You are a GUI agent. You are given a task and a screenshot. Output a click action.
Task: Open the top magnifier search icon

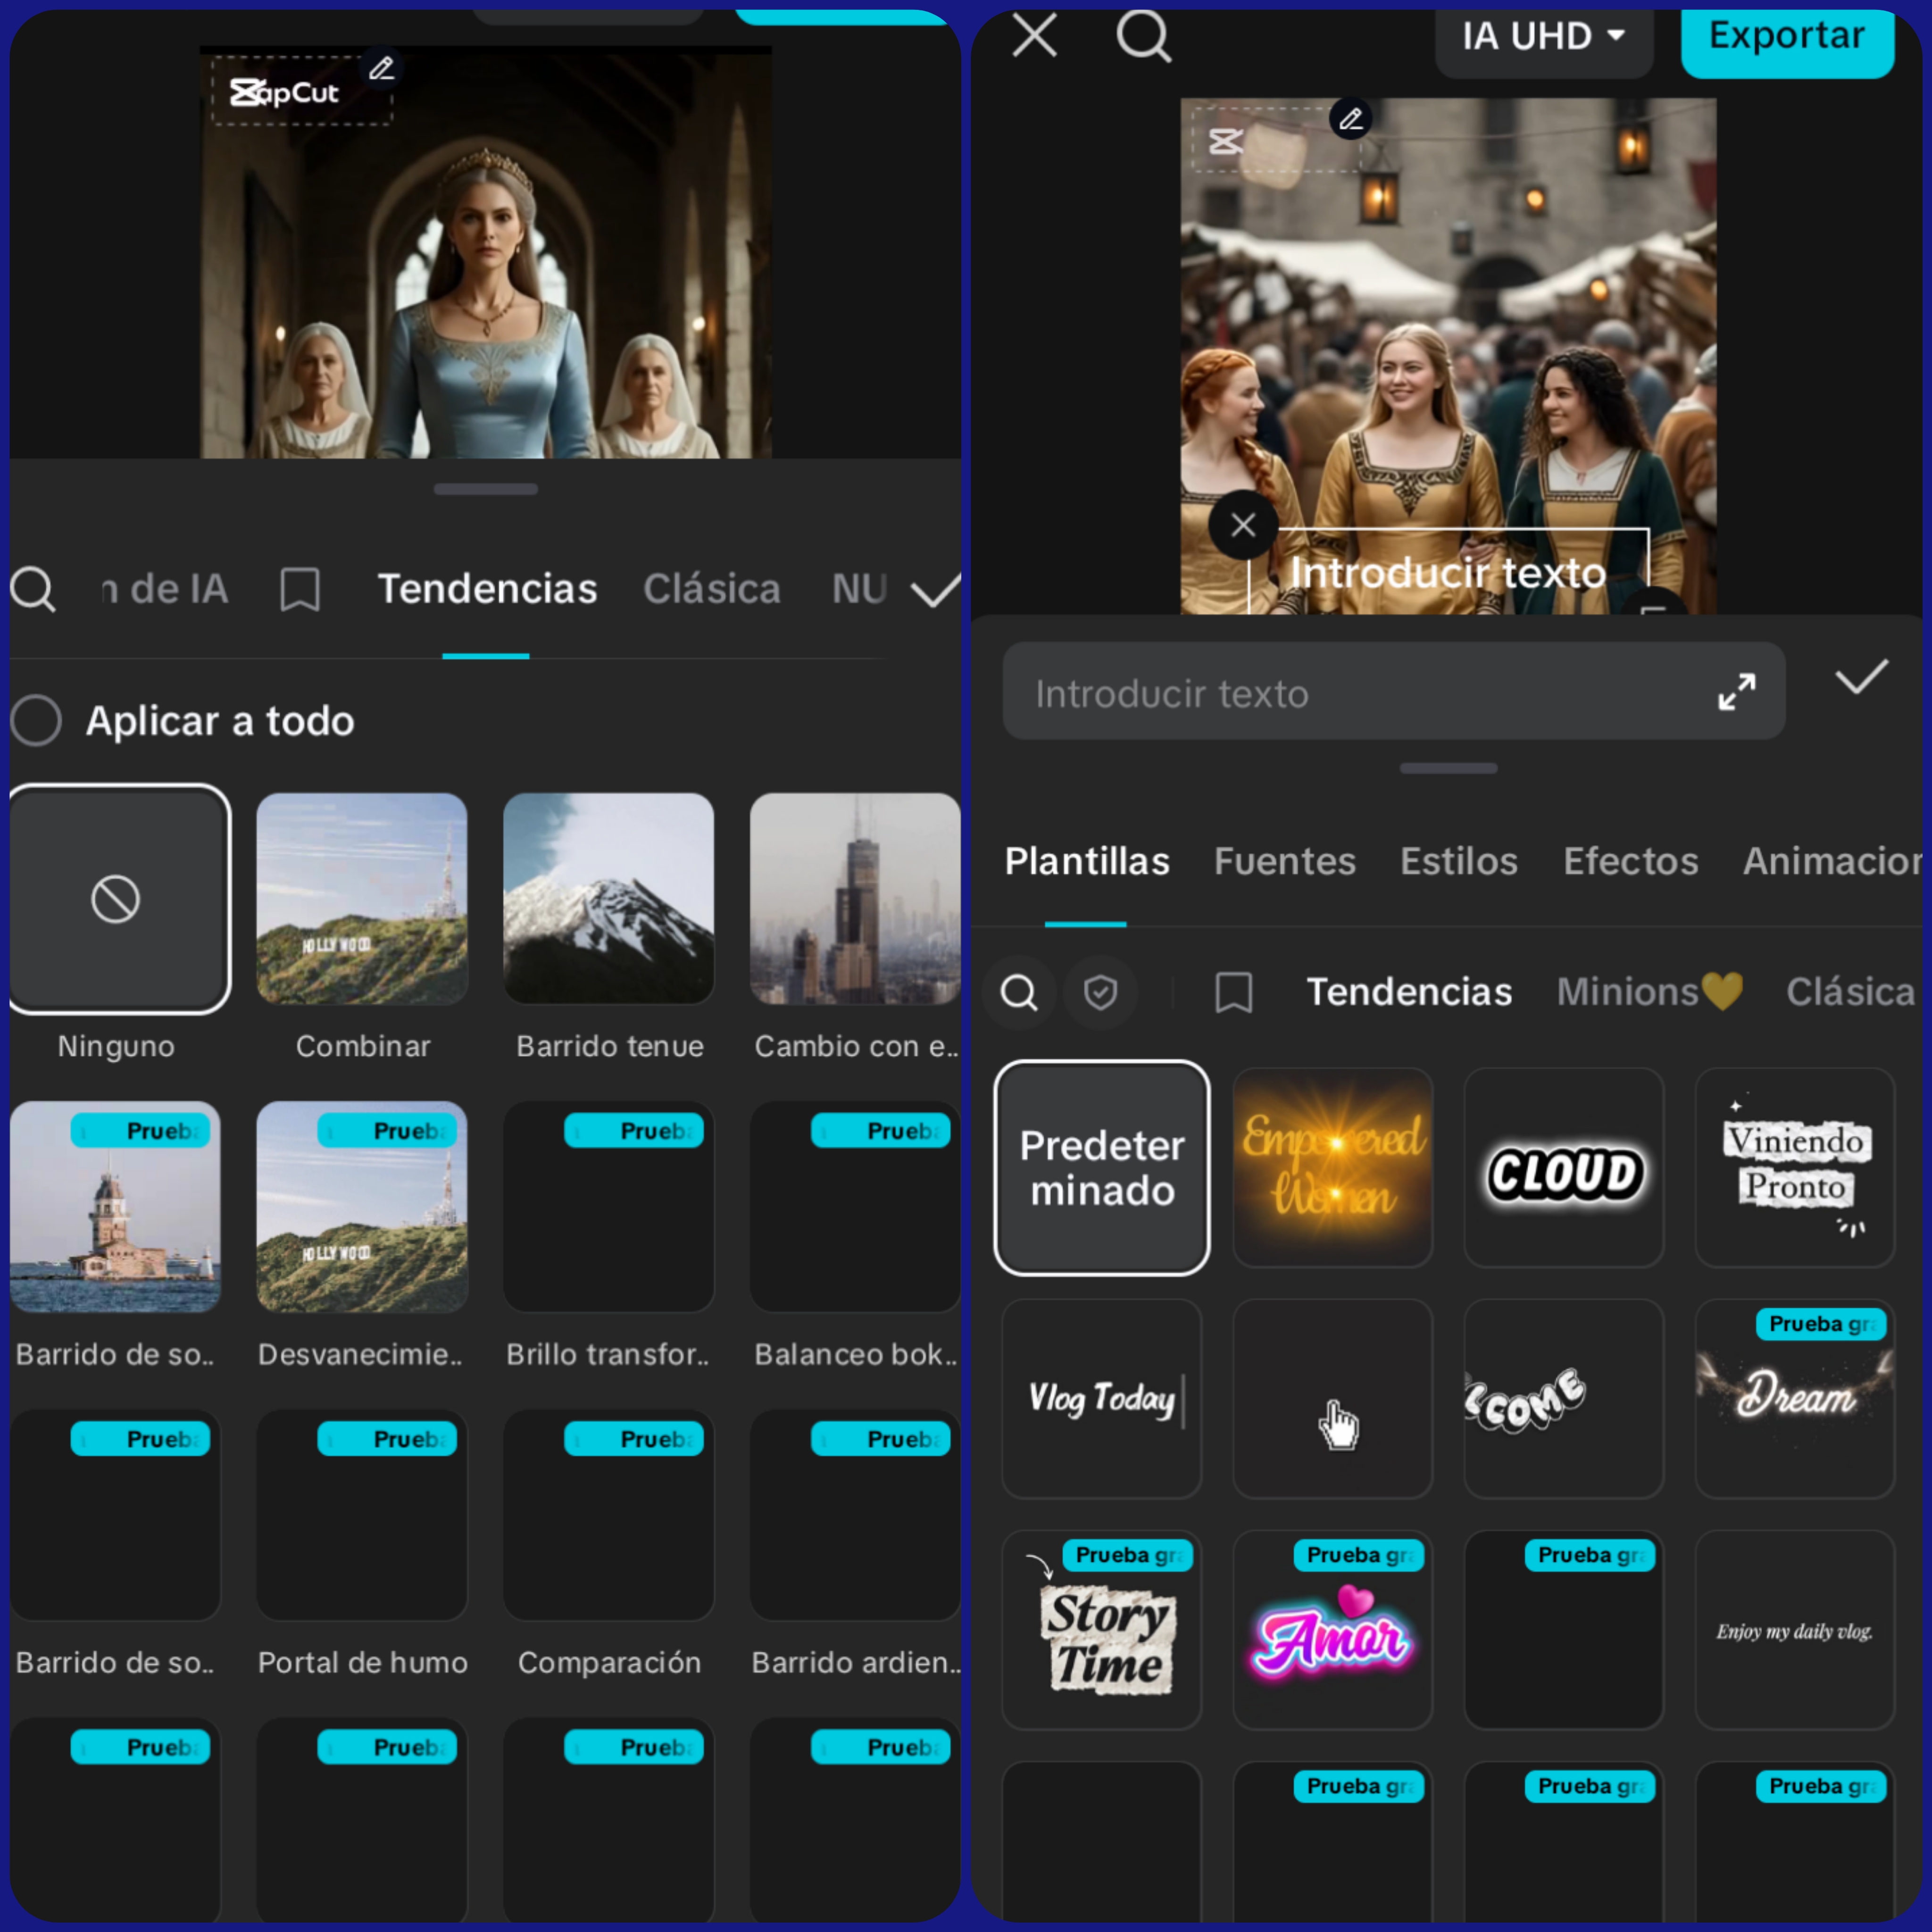coord(1143,37)
